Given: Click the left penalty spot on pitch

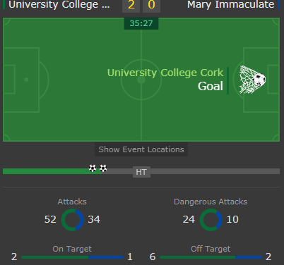Looking at the screenshot, I should pyautogui.click(x=26, y=80).
